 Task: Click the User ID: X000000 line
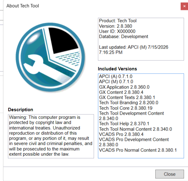pos(117,31)
